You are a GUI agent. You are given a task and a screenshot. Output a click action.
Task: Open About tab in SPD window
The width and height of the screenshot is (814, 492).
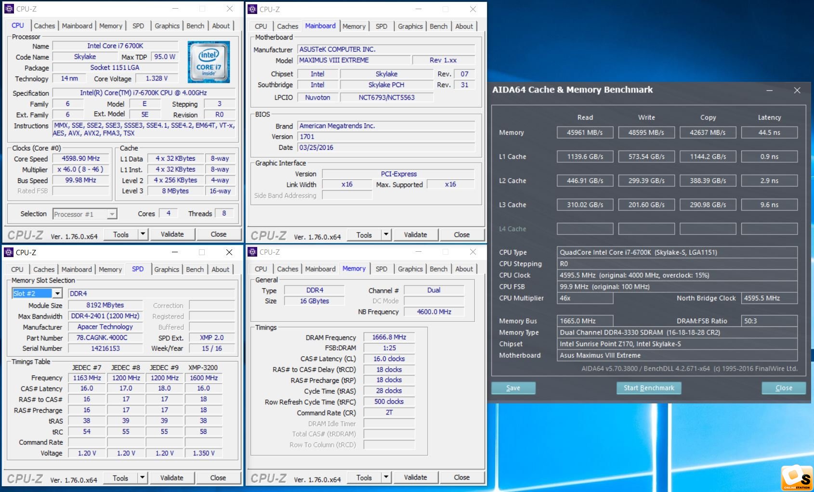pos(221,270)
